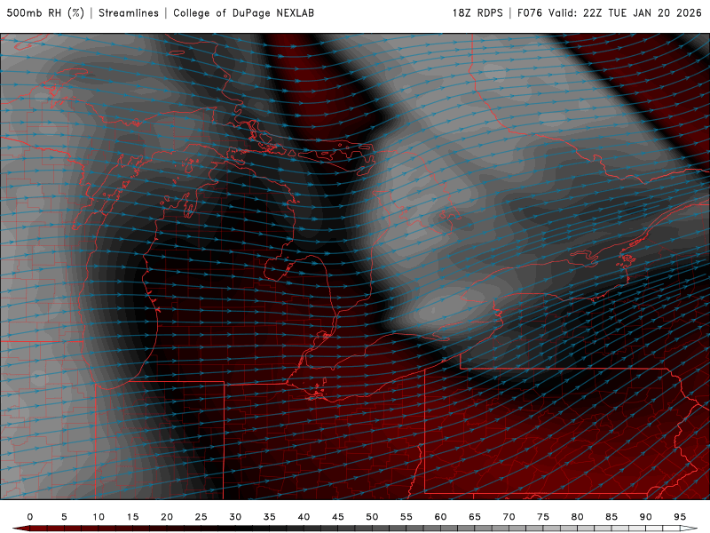The width and height of the screenshot is (710, 533).
Task: Click the dark red arrow tip starting the color bar
Action: pyautogui.click(x=20, y=529)
